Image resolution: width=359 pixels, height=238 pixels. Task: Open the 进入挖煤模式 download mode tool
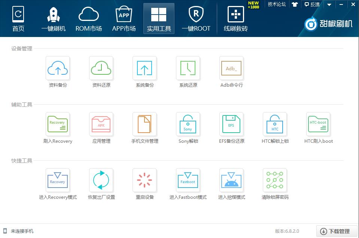point(231,180)
